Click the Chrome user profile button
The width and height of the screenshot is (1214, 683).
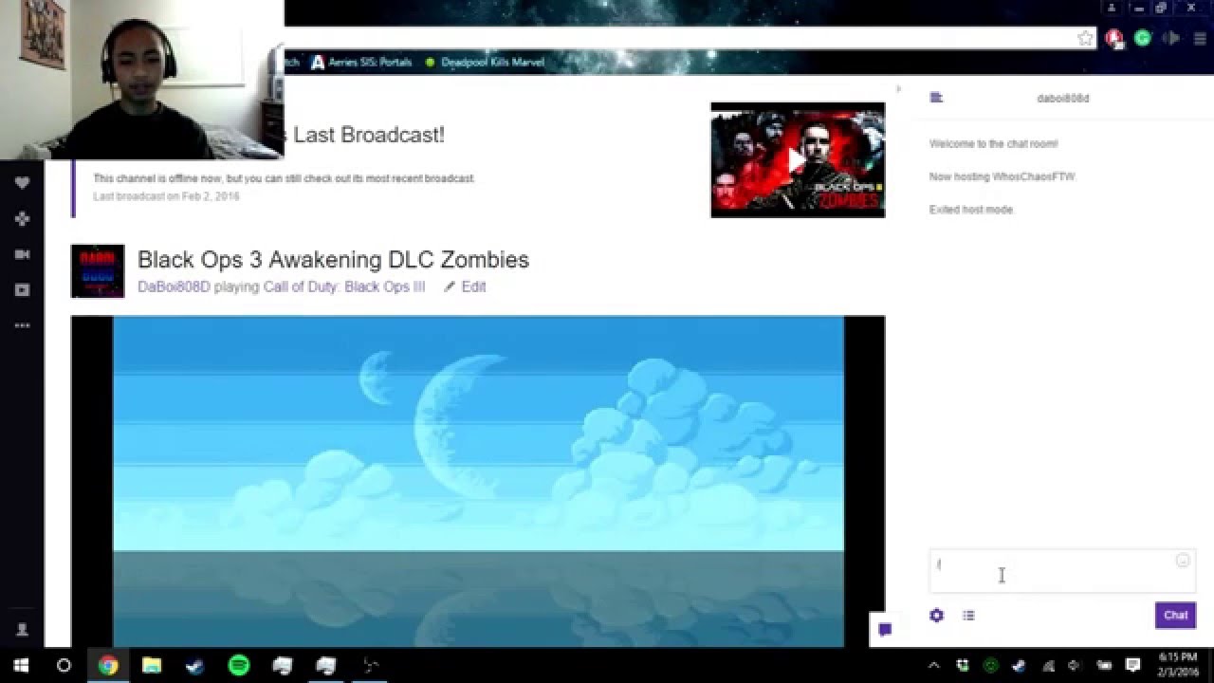(x=1112, y=8)
